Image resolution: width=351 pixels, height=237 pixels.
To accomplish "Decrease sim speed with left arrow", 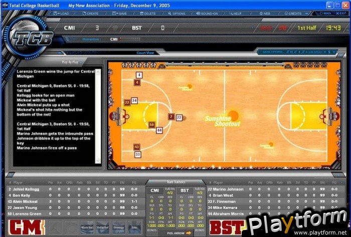I will [x=324, y=52].
